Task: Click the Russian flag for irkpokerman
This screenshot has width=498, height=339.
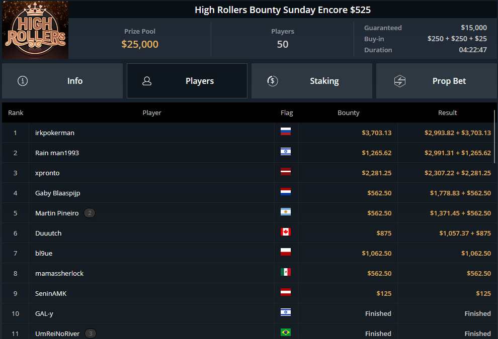Action: click(x=286, y=131)
